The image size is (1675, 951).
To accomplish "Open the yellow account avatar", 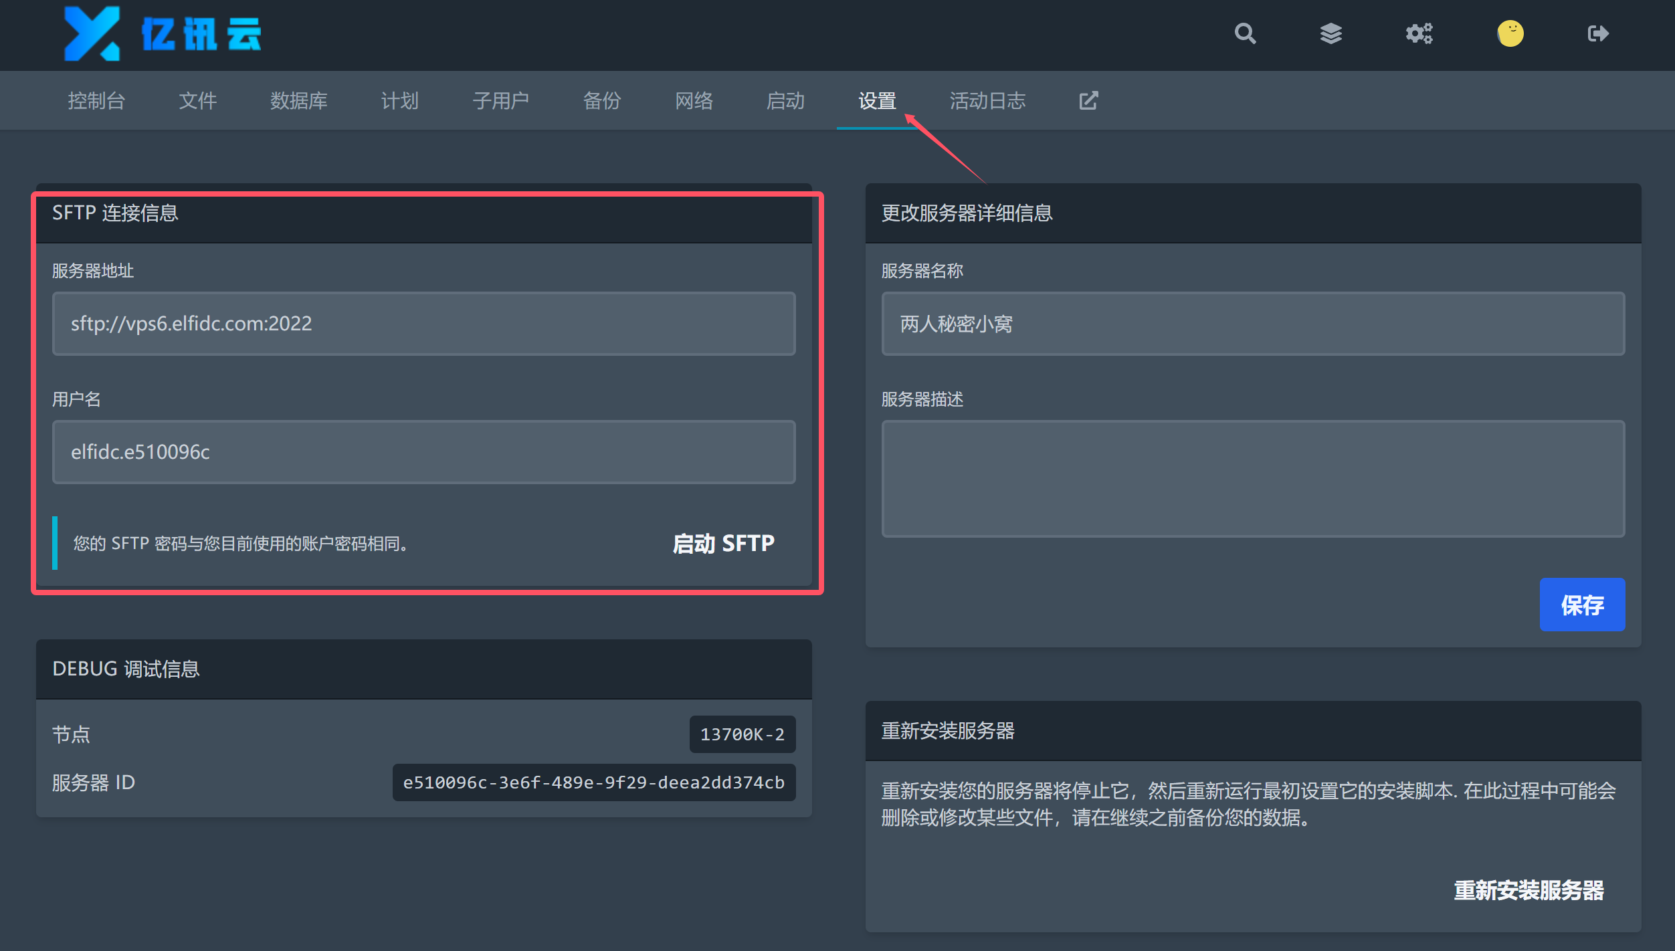I will click(1510, 33).
